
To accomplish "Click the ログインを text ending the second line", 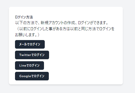I will point(107,29).
